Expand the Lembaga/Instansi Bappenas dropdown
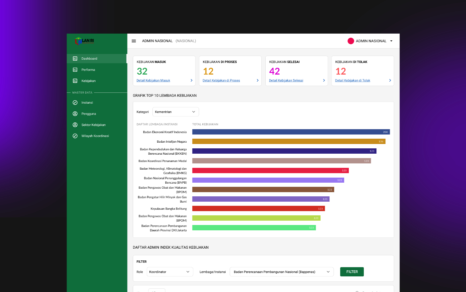 [281, 272]
